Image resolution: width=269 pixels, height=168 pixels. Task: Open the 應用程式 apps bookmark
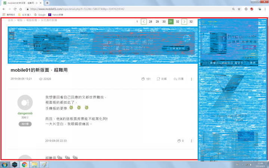tap(9, 15)
